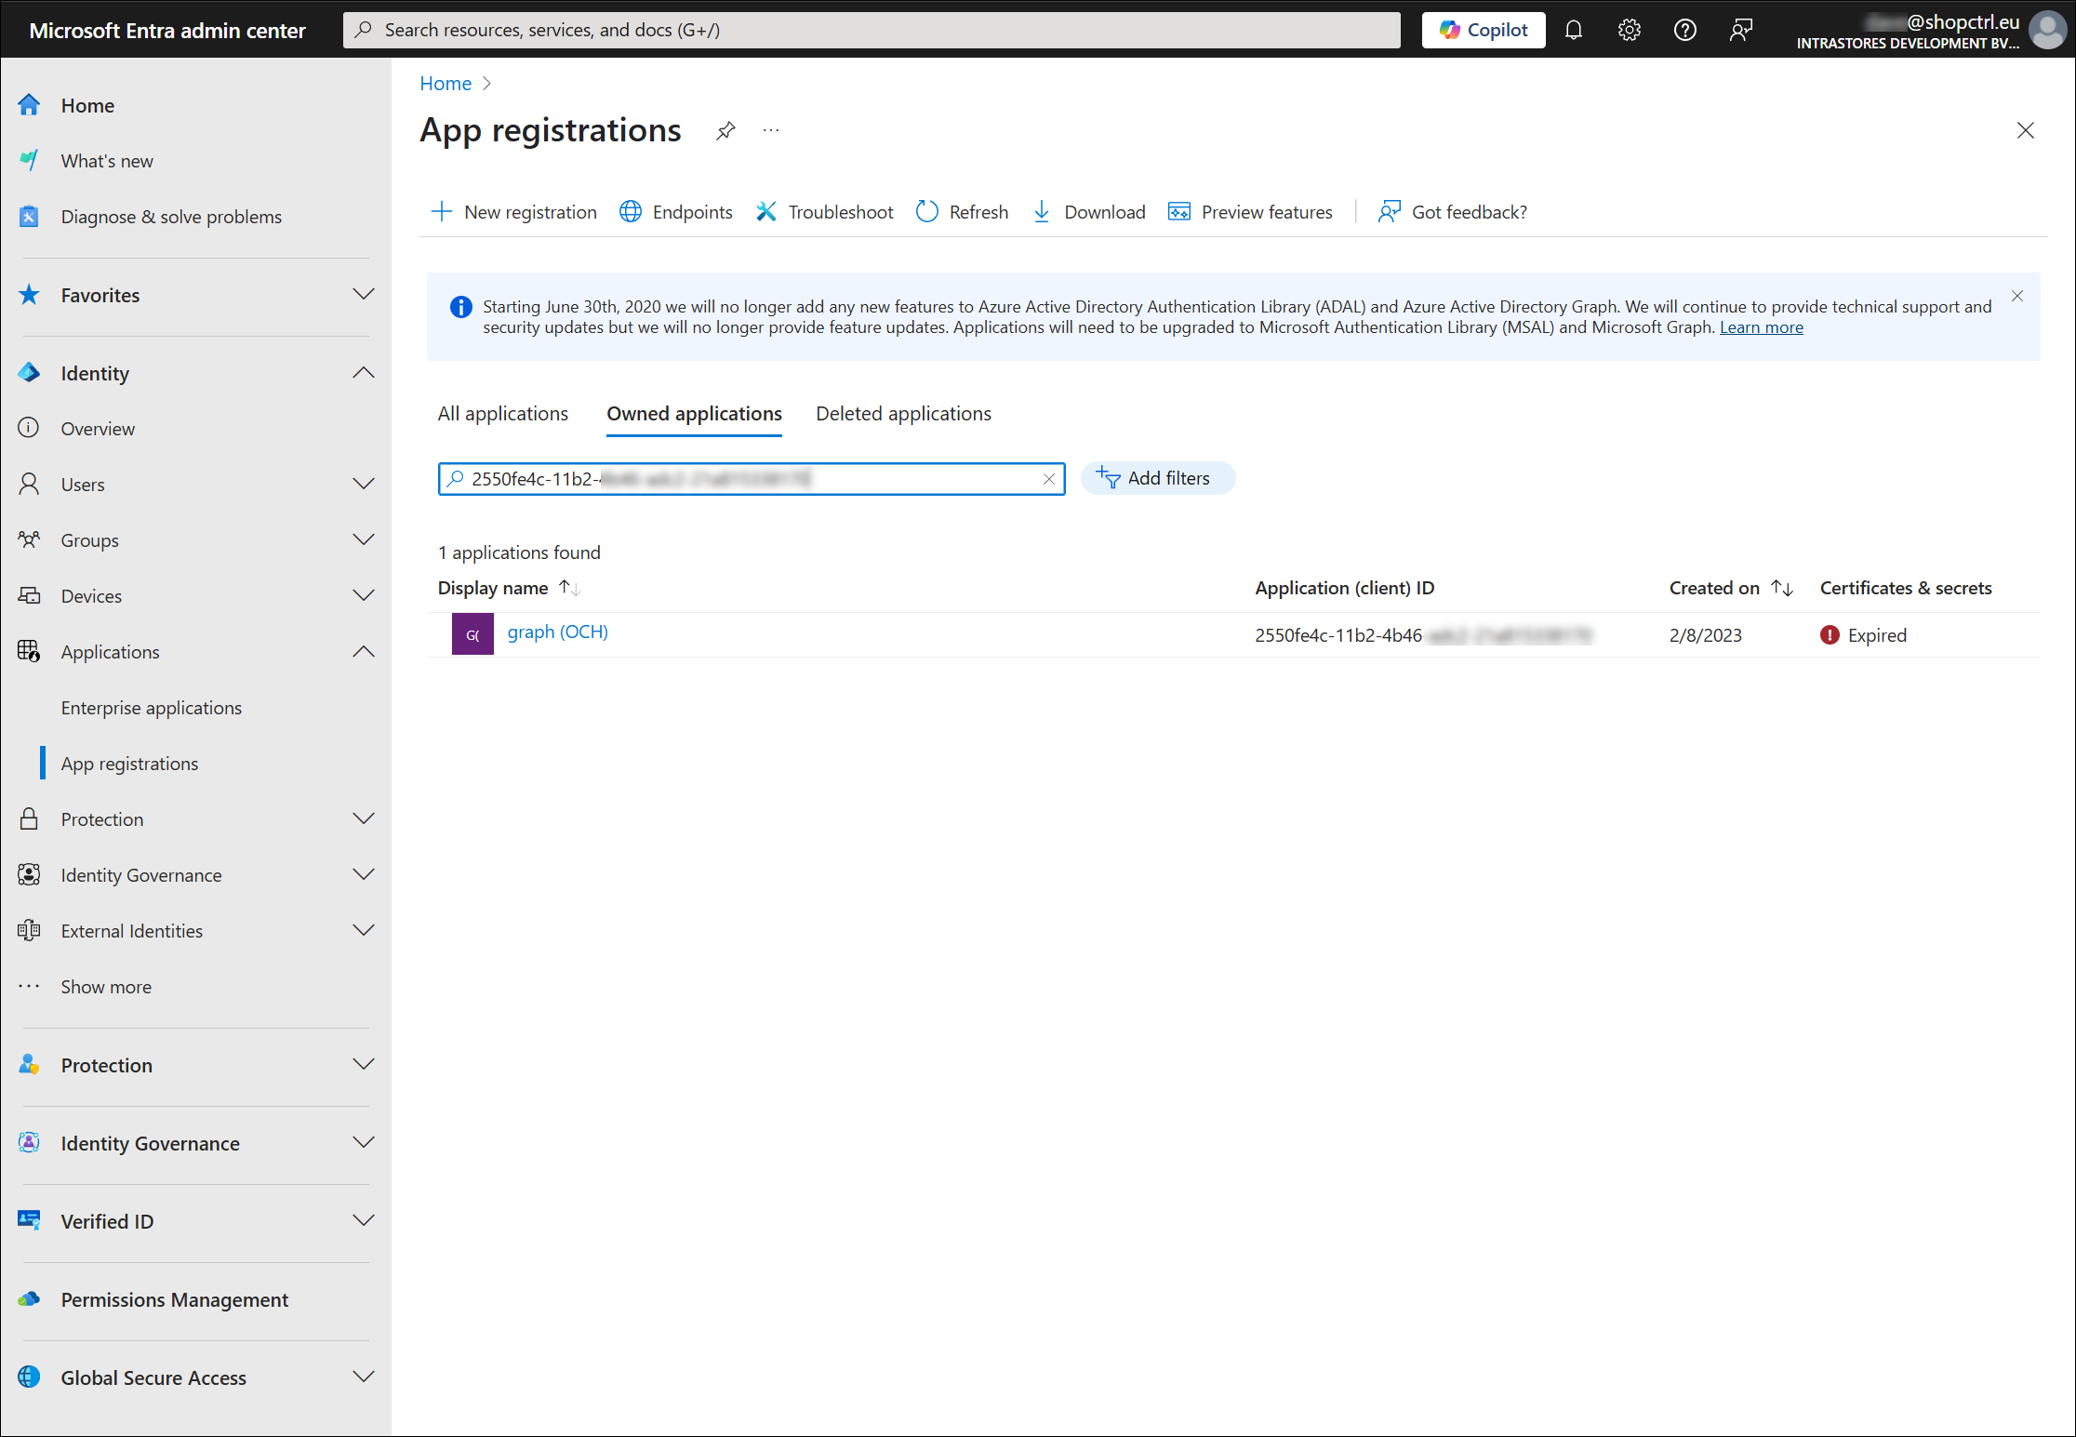
Task: Click Application (client) ID column header
Action: click(1345, 588)
